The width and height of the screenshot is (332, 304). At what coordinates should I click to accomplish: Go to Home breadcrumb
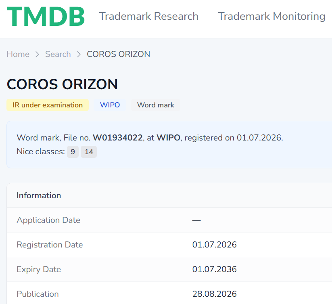click(x=18, y=54)
